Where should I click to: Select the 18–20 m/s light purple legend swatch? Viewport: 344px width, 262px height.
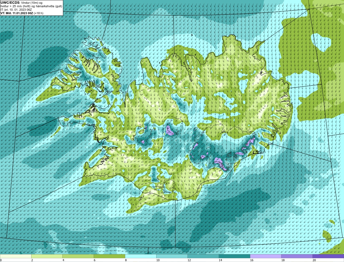point(297,256)
